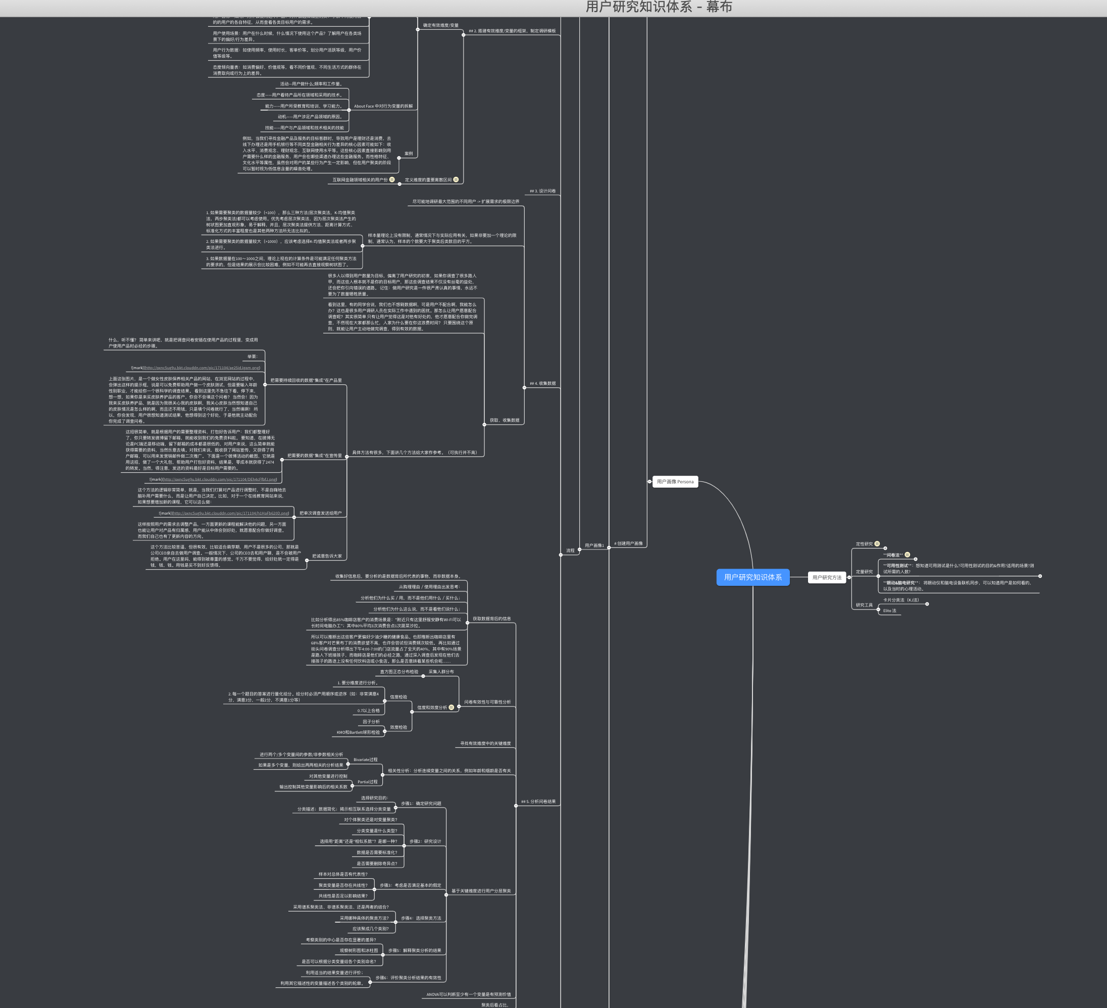Select the 用户画像 Persona node
This screenshot has width=1107, height=1008.
[x=675, y=481]
